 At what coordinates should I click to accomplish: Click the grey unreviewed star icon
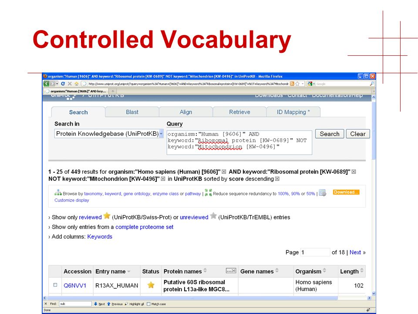[213, 215]
